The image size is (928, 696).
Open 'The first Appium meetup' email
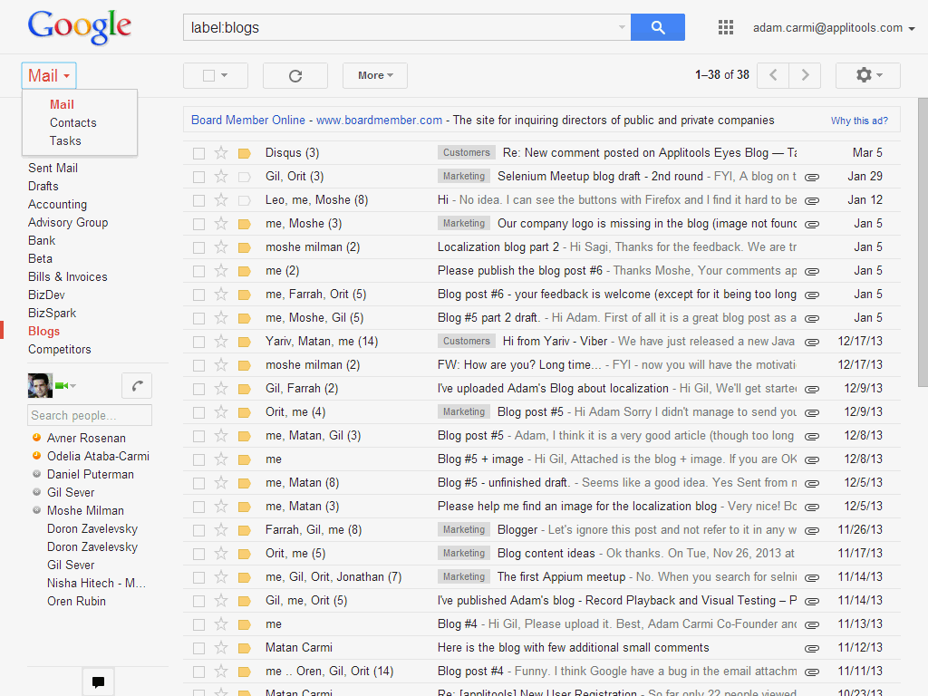(x=561, y=577)
